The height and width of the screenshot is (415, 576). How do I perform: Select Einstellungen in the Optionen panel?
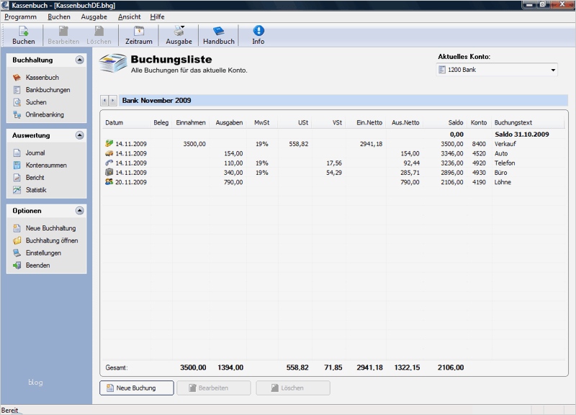[43, 253]
